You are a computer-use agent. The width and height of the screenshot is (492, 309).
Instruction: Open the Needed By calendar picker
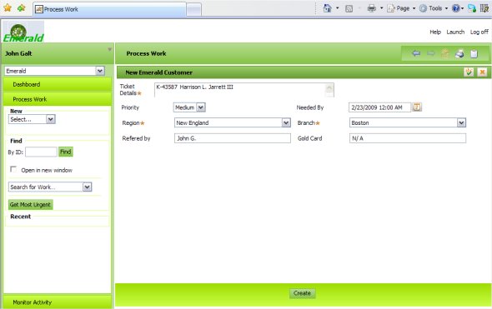click(417, 107)
